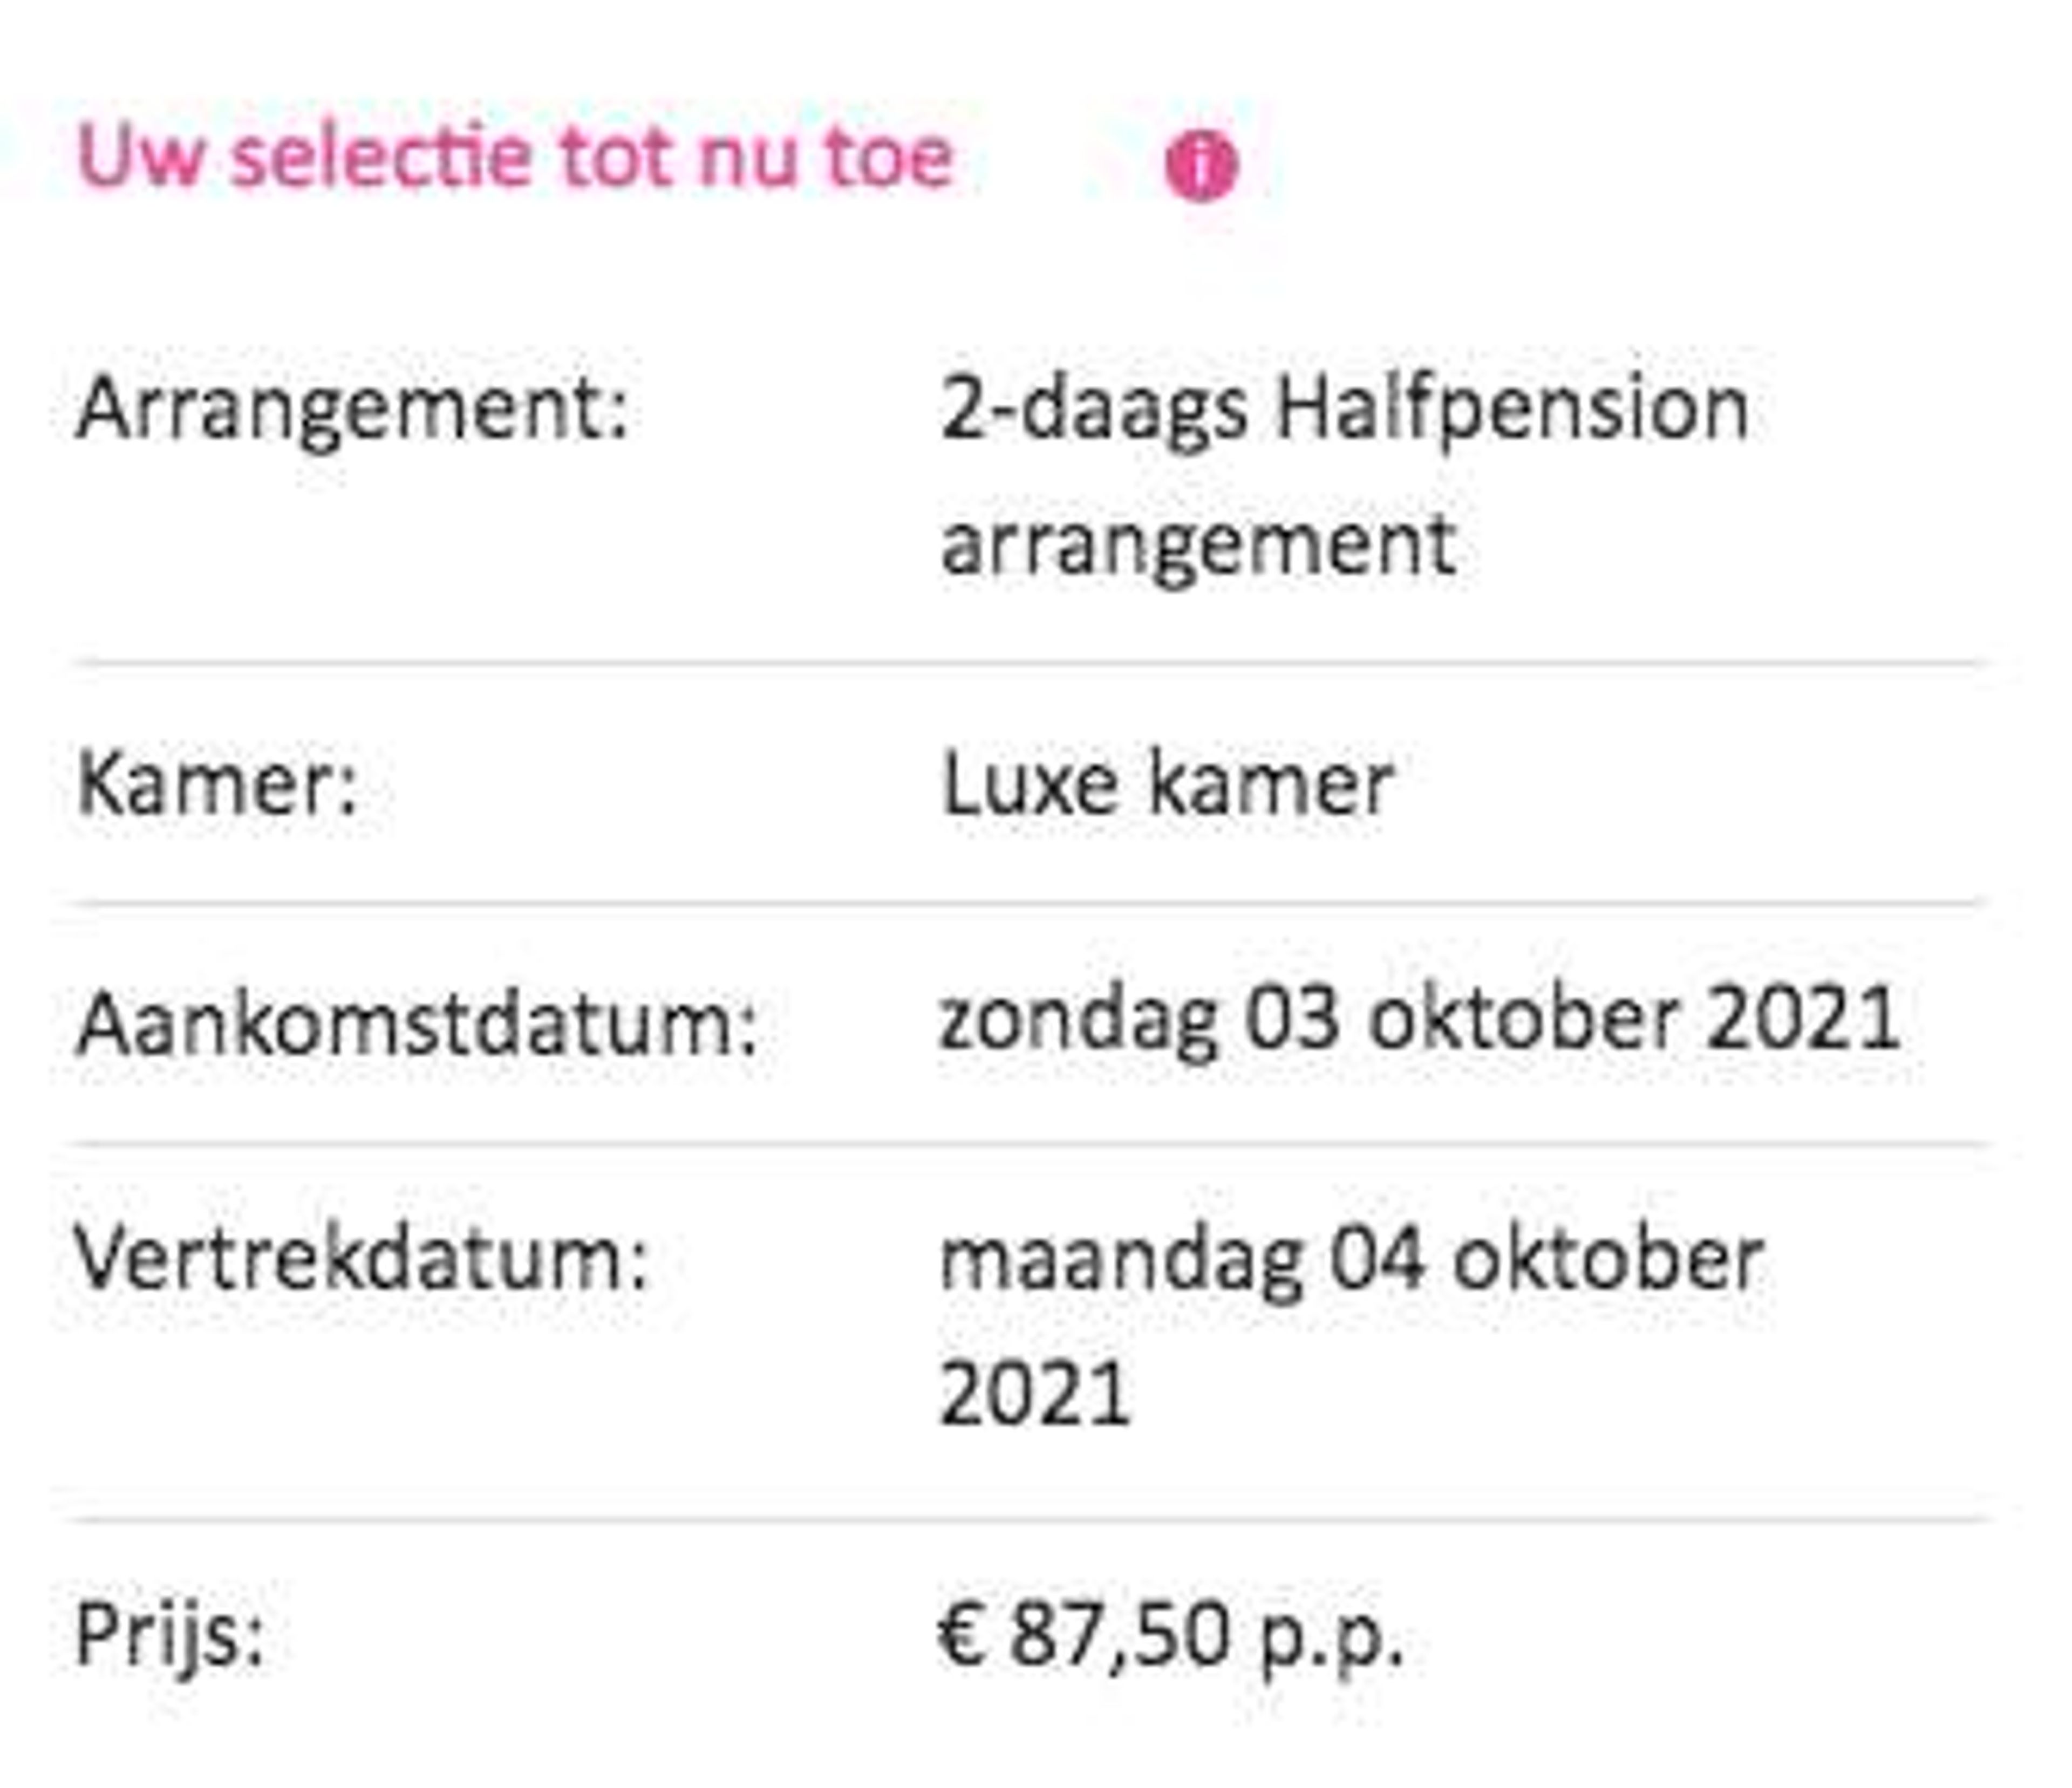This screenshot has width=2072, height=1788.
Task: Click the word 'arrangement' on second line
Action: tap(1198, 547)
